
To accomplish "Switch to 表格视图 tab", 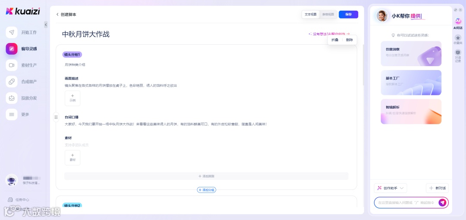I will pos(328,14).
